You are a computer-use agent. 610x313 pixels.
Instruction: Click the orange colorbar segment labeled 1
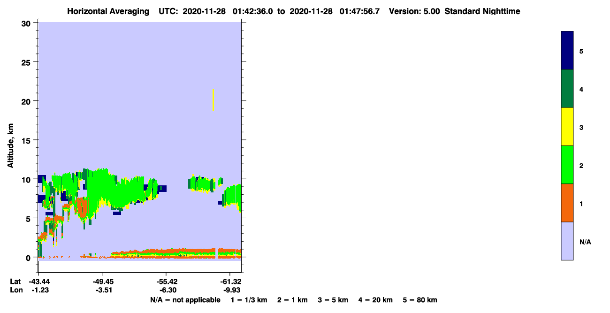tap(567, 203)
